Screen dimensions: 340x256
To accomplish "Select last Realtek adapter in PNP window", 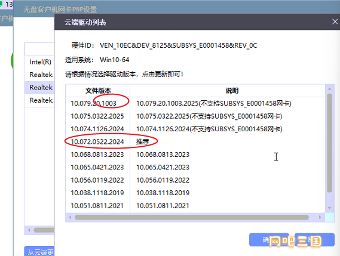I will [x=39, y=100].
